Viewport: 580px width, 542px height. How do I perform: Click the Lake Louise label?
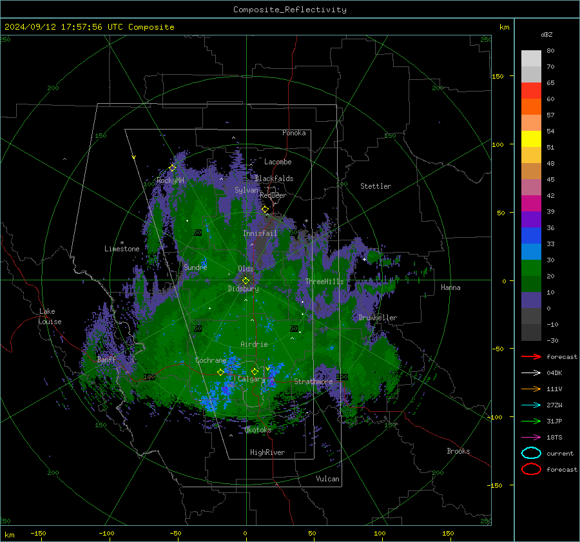point(50,316)
